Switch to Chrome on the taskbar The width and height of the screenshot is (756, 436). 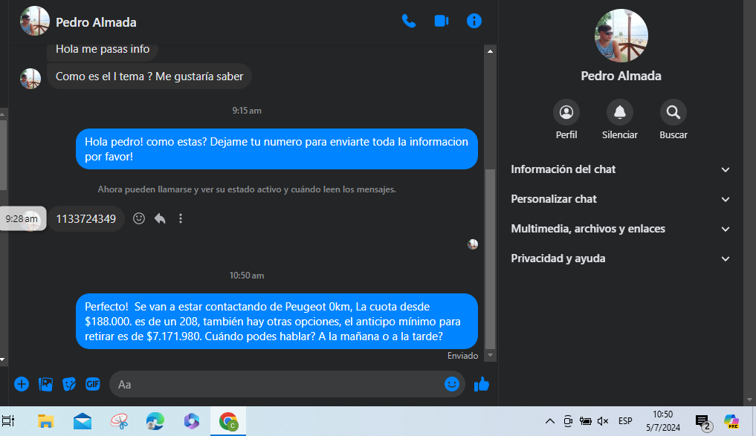(x=228, y=421)
